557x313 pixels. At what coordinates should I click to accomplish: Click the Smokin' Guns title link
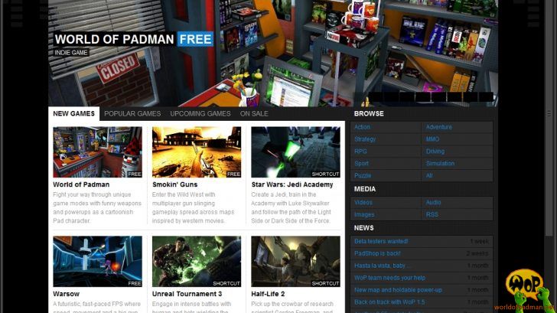174,184
